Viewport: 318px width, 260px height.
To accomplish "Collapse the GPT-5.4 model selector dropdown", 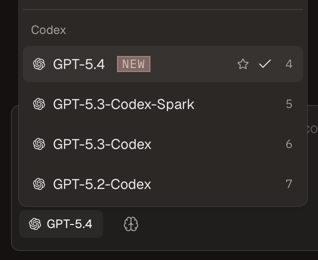I will tap(61, 224).
